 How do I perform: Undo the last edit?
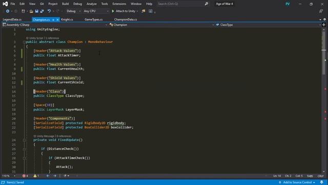[49, 11]
